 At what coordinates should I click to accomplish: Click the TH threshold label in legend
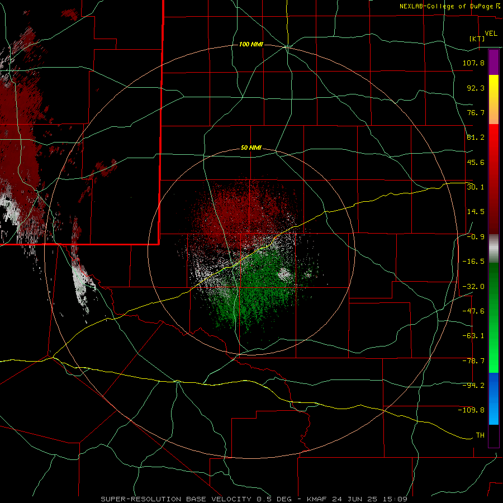[x=480, y=435]
